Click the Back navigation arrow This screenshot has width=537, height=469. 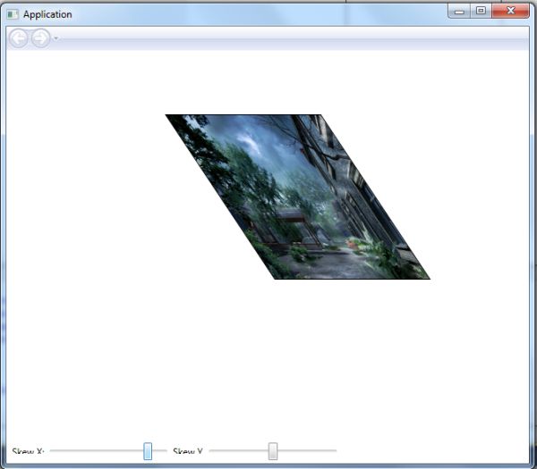tap(18, 38)
